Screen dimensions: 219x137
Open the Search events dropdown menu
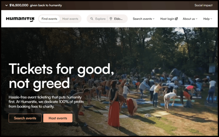pyautogui.click(x=144, y=19)
